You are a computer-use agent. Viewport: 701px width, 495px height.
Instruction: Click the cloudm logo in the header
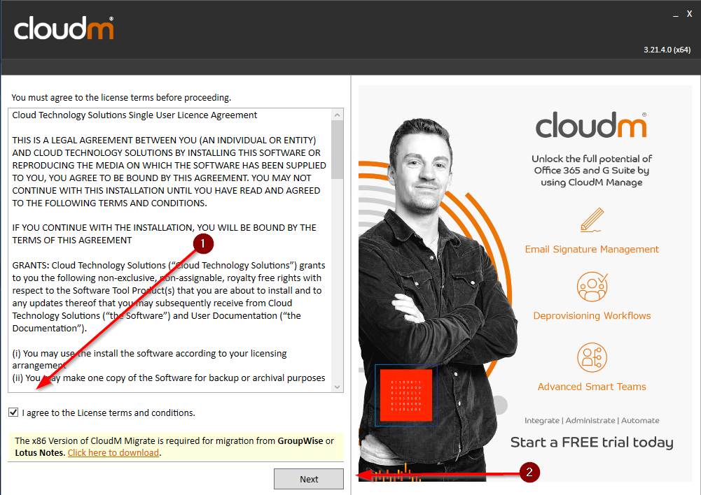point(64,28)
